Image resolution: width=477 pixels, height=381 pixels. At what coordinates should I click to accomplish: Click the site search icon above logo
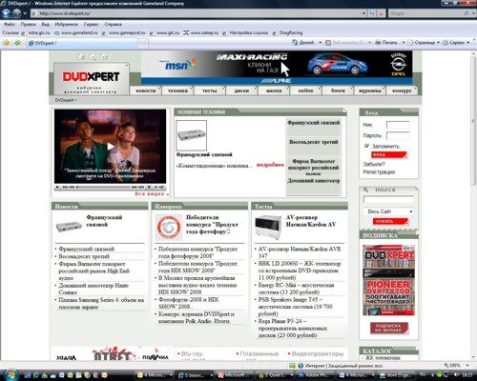pyautogui.click(x=93, y=57)
